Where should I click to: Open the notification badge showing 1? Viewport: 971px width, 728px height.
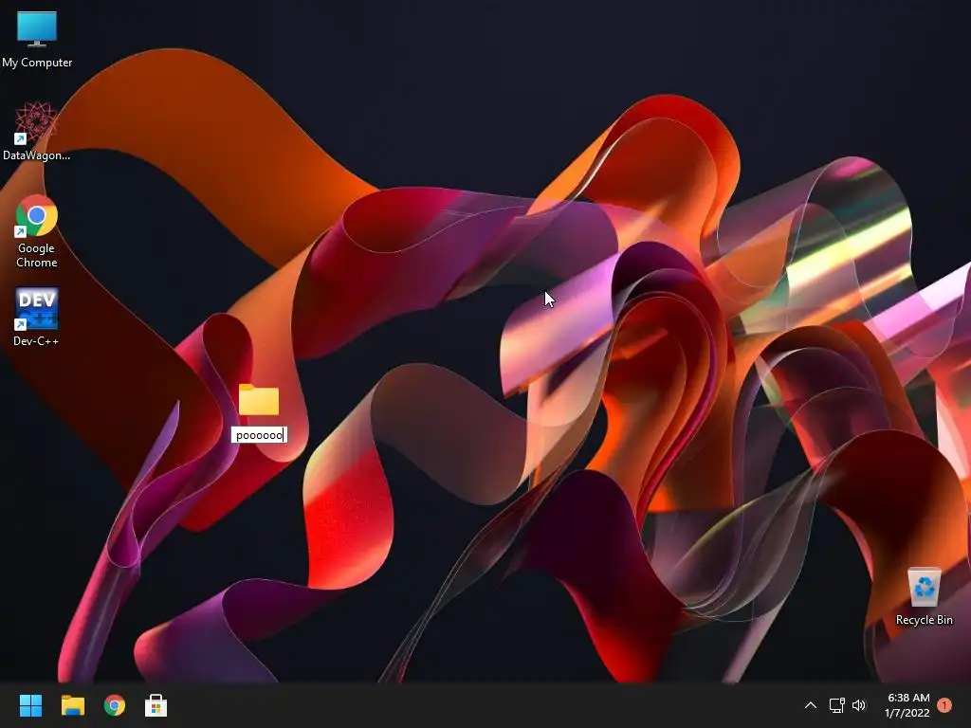944,705
